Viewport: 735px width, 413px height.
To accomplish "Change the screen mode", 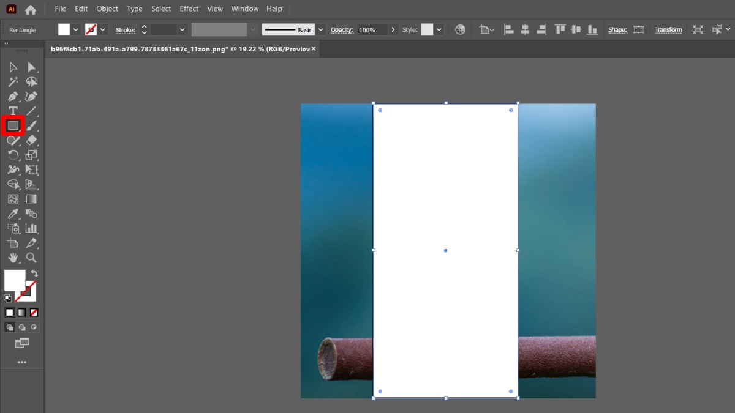I will pyautogui.click(x=22, y=343).
